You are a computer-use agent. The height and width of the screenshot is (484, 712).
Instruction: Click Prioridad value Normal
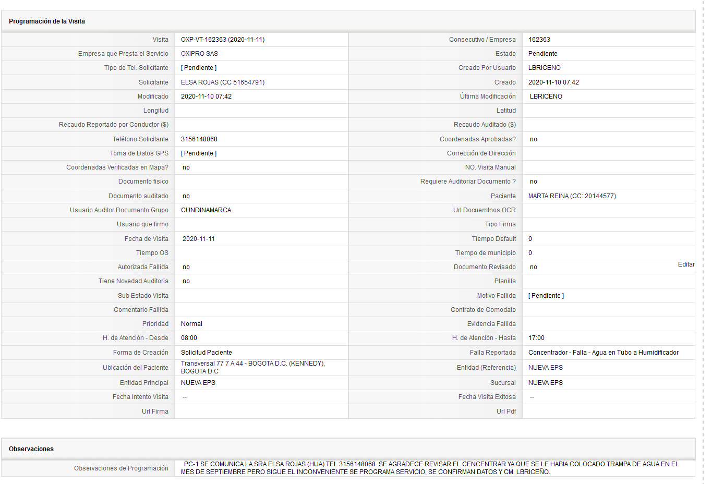click(191, 324)
